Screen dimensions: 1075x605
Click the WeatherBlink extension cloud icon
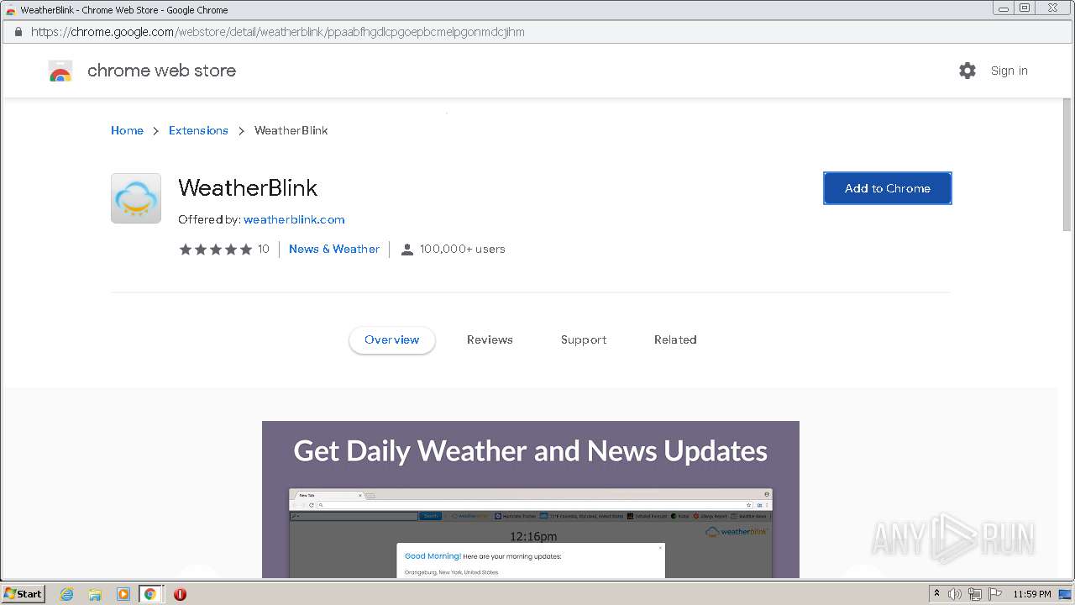pos(136,198)
